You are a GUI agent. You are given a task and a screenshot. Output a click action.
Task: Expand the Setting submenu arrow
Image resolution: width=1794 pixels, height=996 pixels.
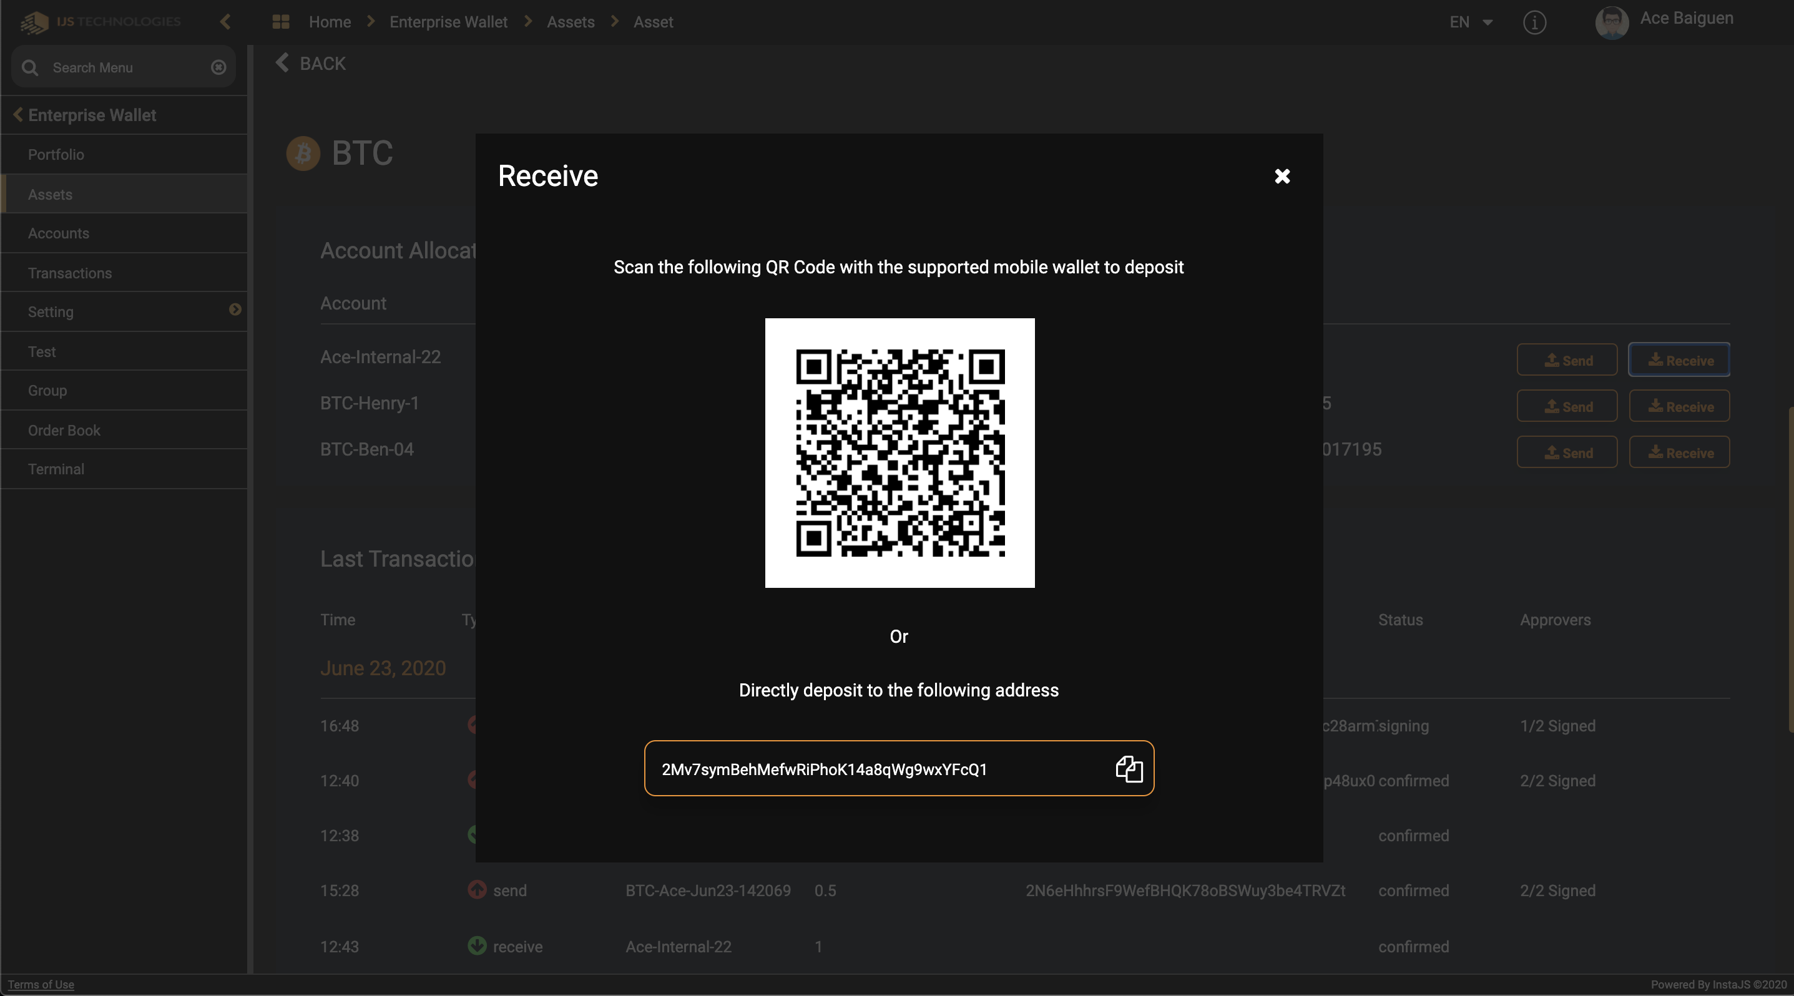[235, 310]
